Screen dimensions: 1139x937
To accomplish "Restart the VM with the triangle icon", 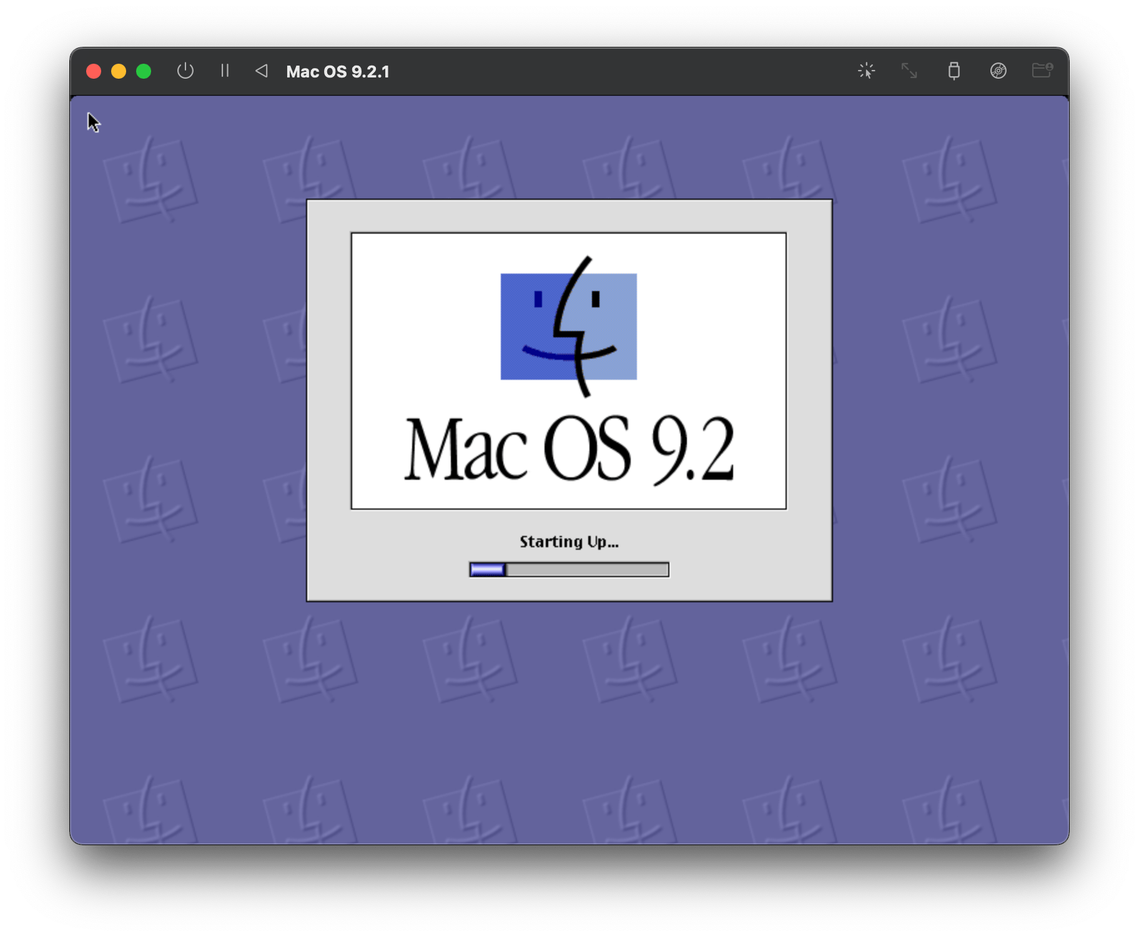I will click(262, 71).
